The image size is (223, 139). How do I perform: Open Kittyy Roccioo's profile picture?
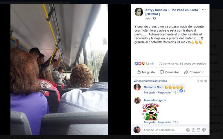[139, 12]
